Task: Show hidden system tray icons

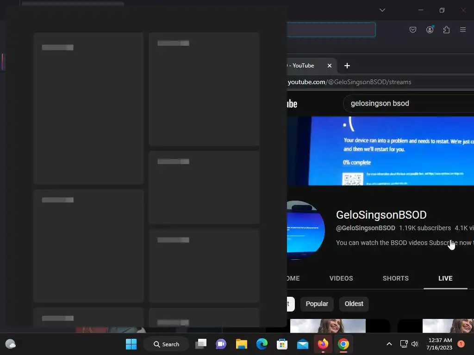Action: click(x=389, y=344)
